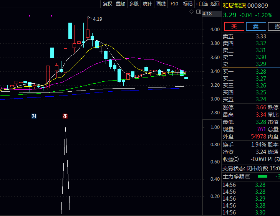Click the red 涨 limit-up marker
This screenshot has width=280, height=216.
pos(65,116)
